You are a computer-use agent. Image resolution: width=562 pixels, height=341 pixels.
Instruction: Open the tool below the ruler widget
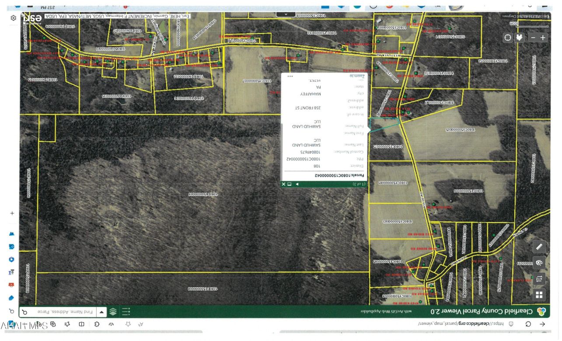(539, 263)
